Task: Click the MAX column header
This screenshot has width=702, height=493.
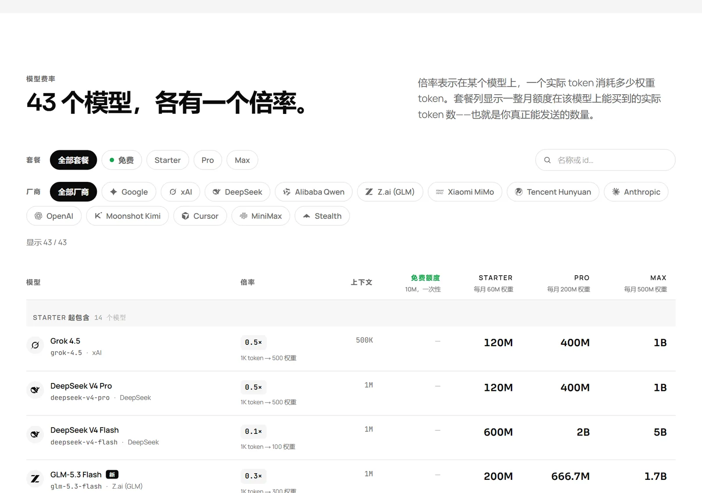Action: pyautogui.click(x=658, y=278)
